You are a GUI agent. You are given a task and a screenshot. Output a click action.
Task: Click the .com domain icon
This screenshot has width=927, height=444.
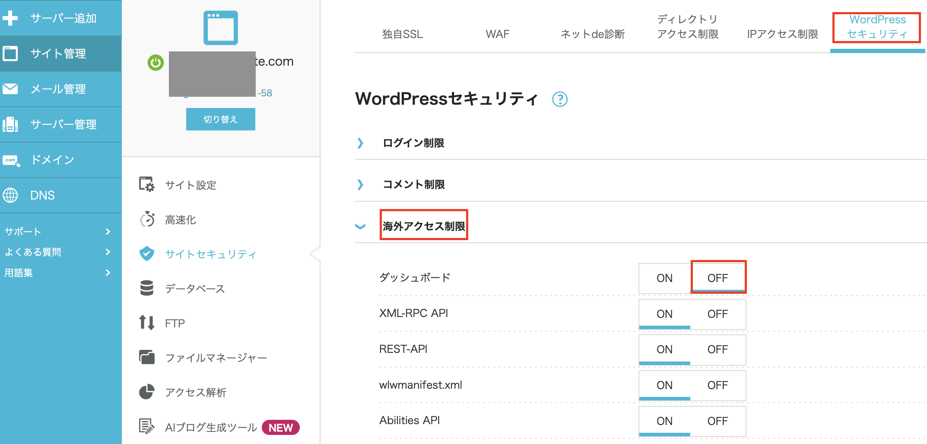(11, 161)
